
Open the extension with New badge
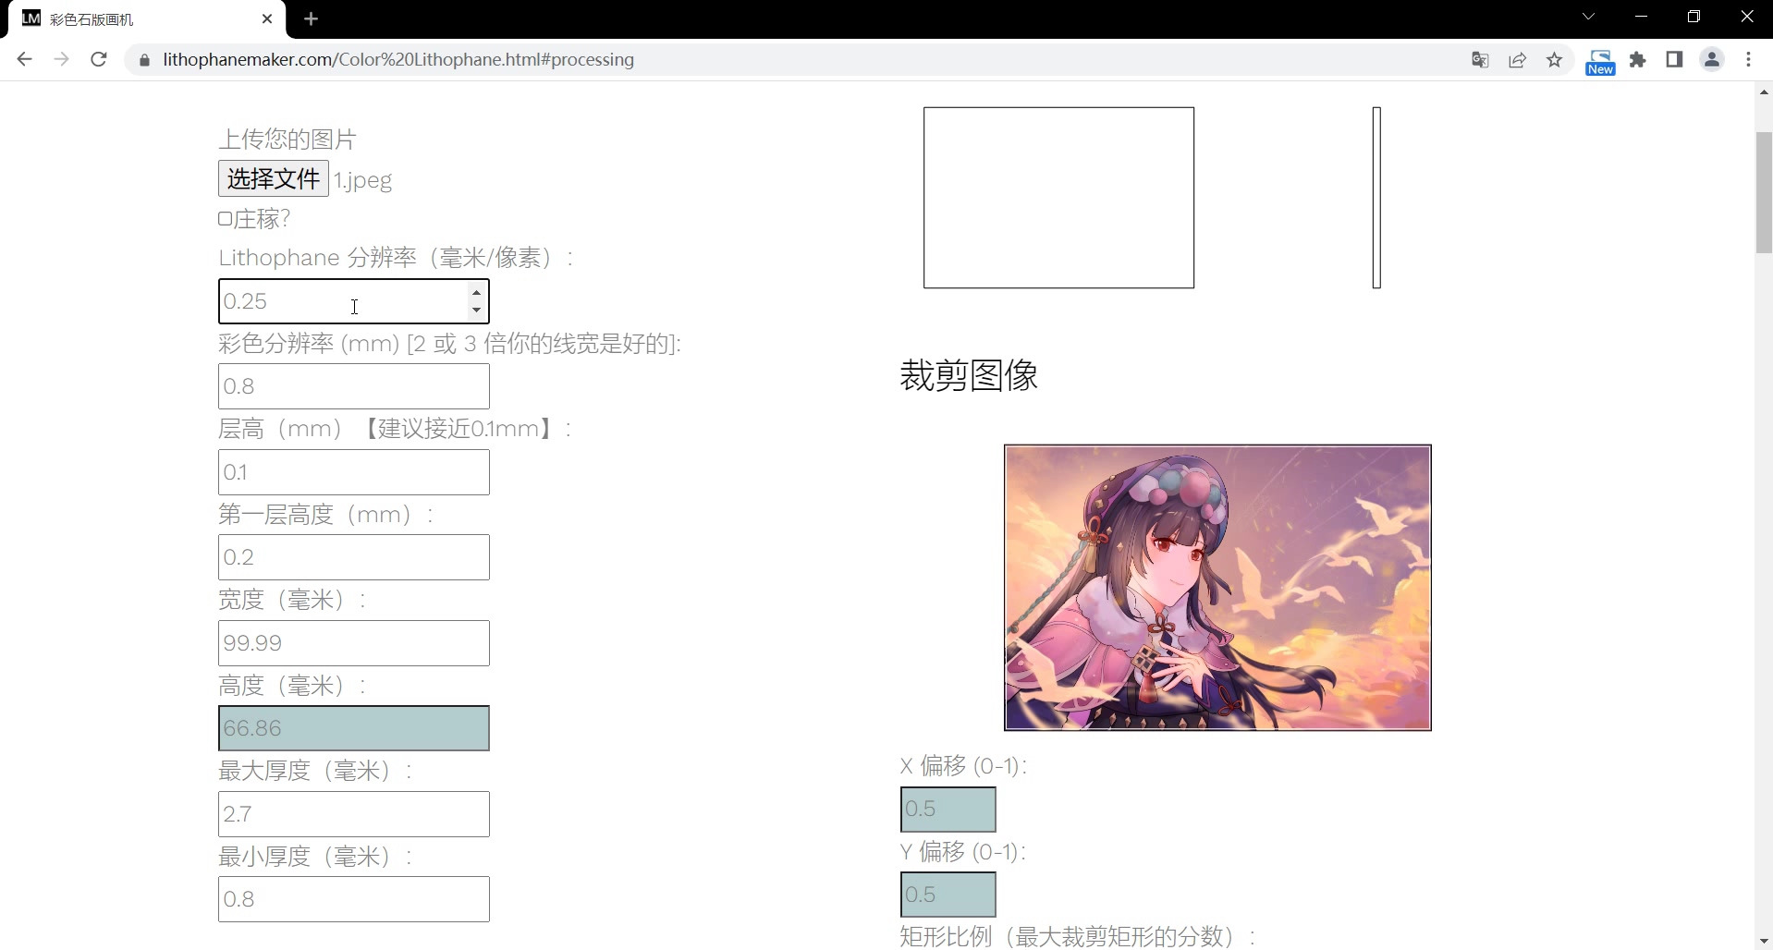click(x=1600, y=62)
